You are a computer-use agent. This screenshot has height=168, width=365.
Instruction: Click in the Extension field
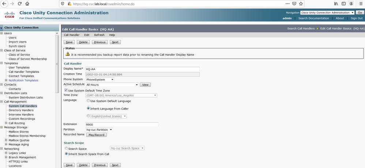point(122,124)
